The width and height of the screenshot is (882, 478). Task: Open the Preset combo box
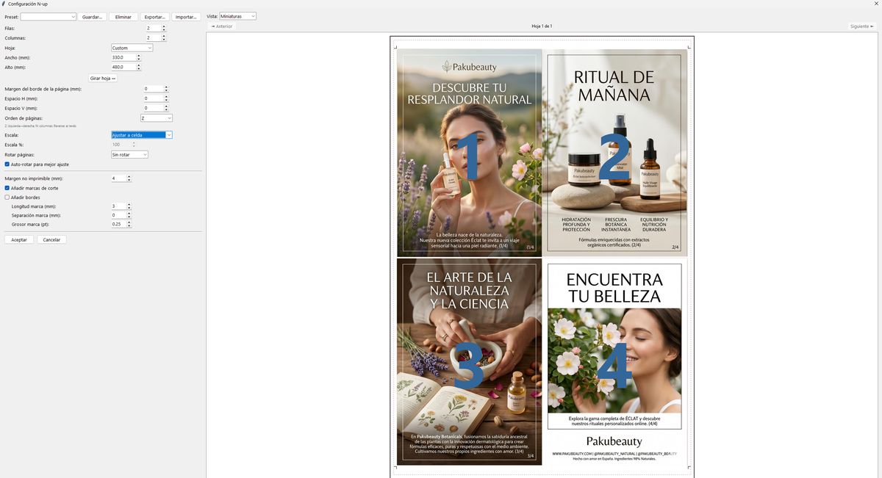[49, 16]
